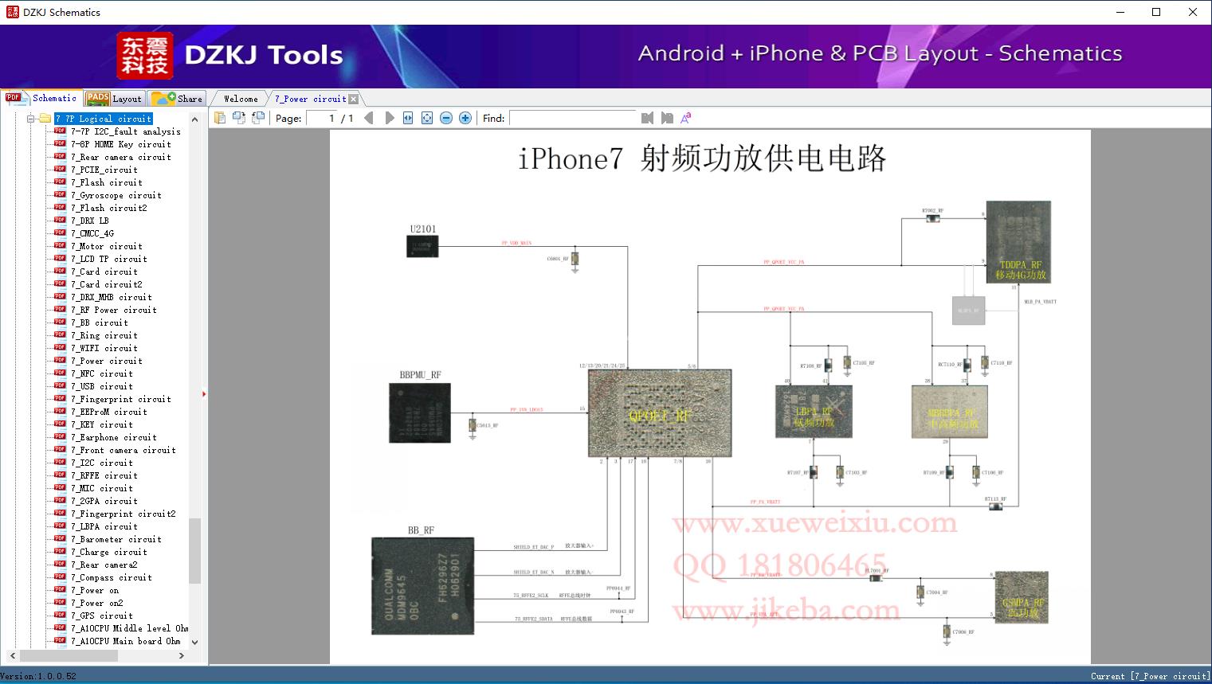Fit page width icon in toolbar
Image resolution: width=1212 pixels, height=684 pixels.
(x=408, y=118)
